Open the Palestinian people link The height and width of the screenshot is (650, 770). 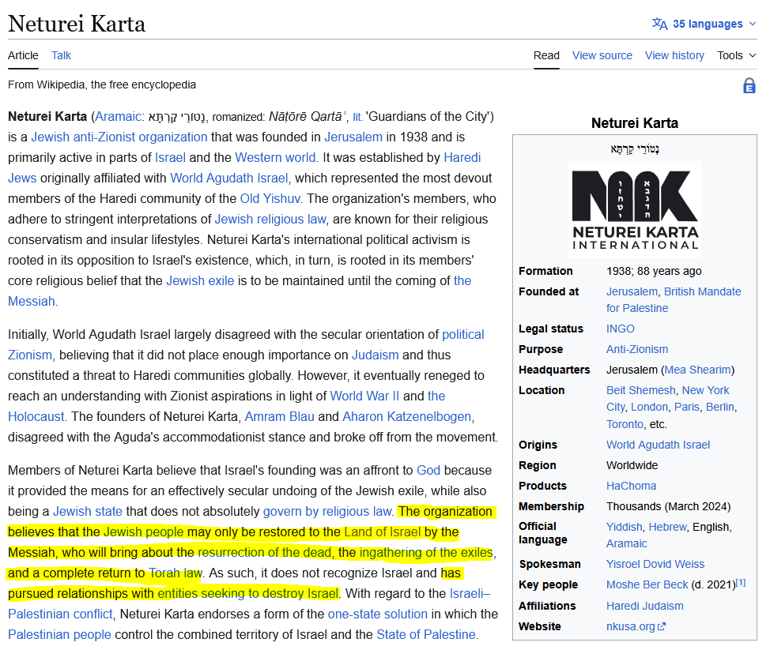pyautogui.click(x=59, y=635)
